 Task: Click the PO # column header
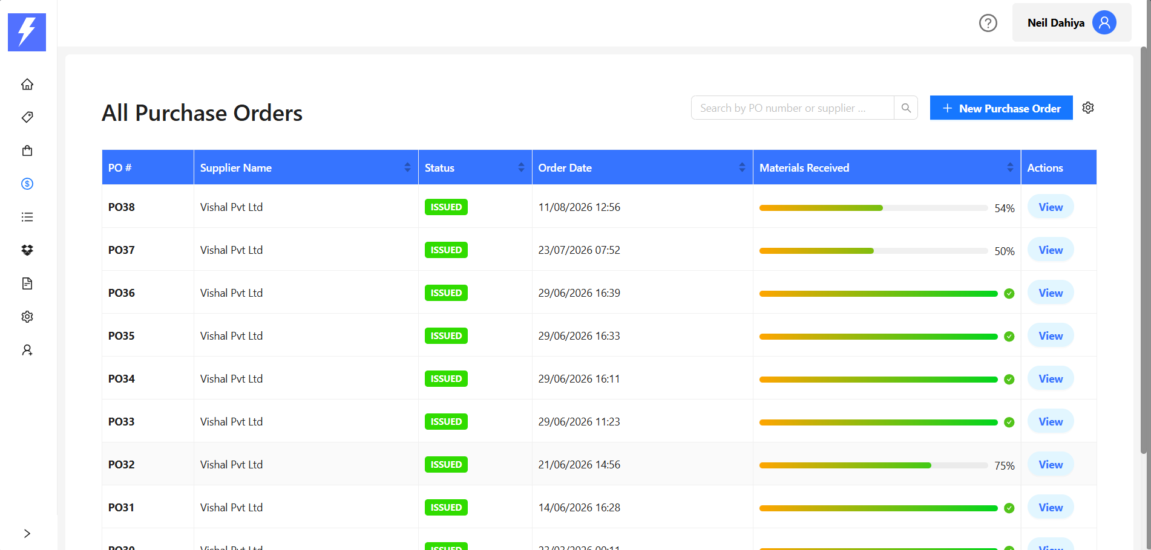148,167
